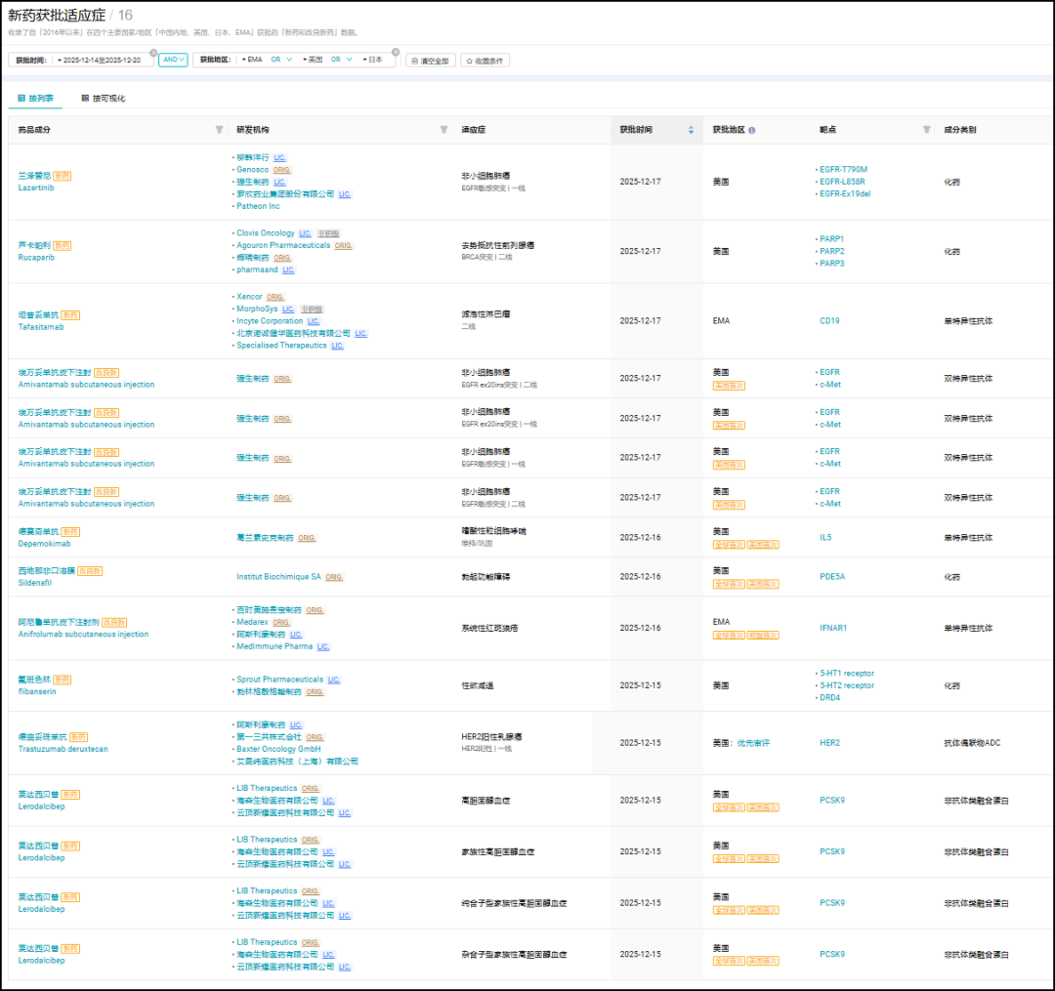Click the Clovis Oncology organization link
This screenshot has width=1055, height=991.
click(265, 233)
